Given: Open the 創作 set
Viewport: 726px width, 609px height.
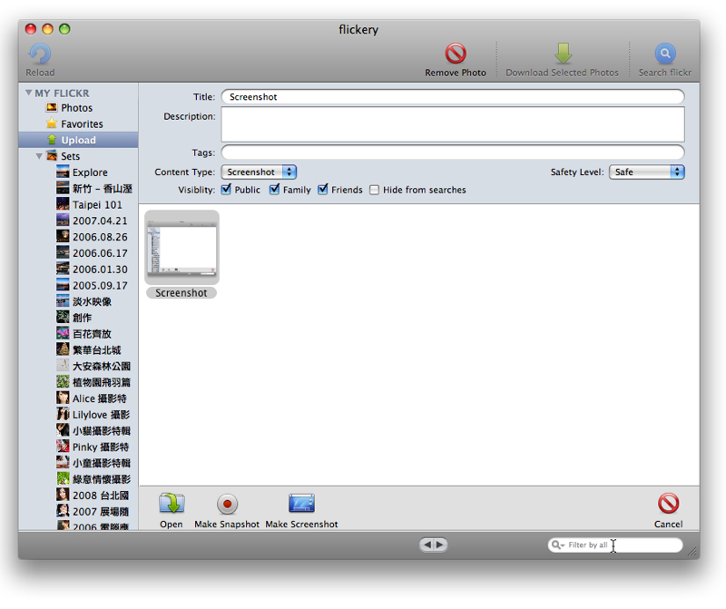Looking at the screenshot, I should pyautogui.click(x=78, y=318).
